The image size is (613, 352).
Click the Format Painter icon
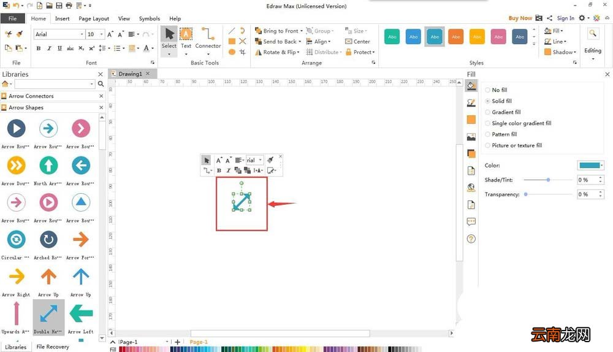click(20, 34)
